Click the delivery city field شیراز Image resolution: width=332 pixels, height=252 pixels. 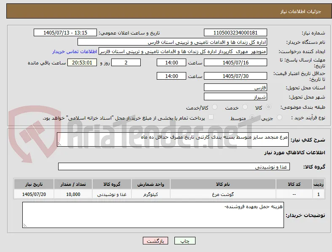click(x=236, y=97)
